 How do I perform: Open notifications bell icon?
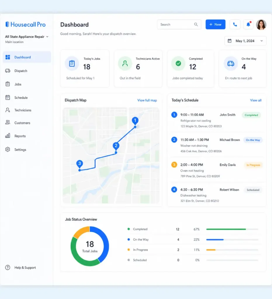pos(248,25)
